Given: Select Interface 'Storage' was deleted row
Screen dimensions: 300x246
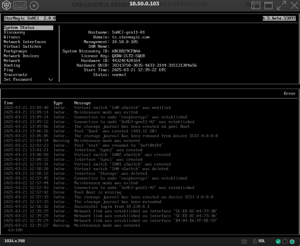Looking at the screenshot, I should tap(75, 173).
